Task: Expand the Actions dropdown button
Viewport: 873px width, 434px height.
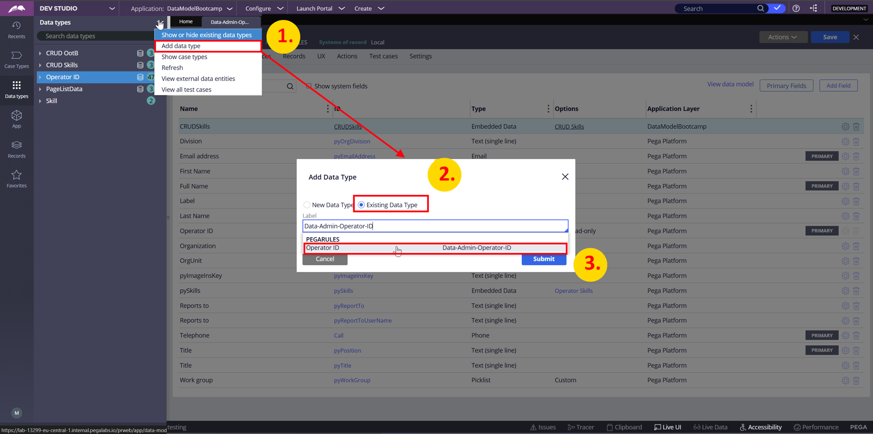Action: [x=783, y=37]
